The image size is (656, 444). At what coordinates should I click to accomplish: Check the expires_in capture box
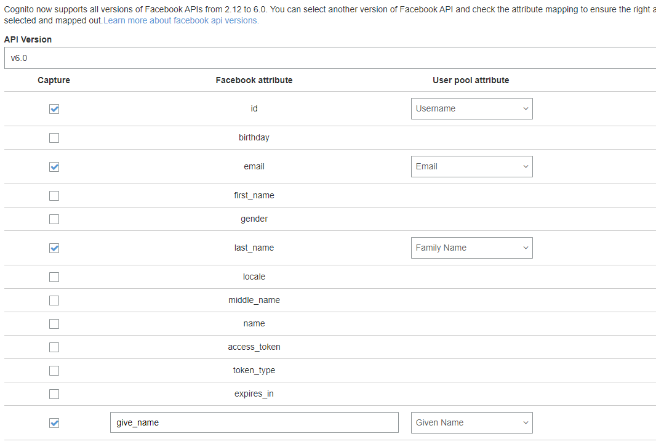[54, 394]
